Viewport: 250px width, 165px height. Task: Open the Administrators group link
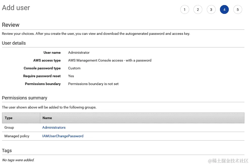(54, 127)
